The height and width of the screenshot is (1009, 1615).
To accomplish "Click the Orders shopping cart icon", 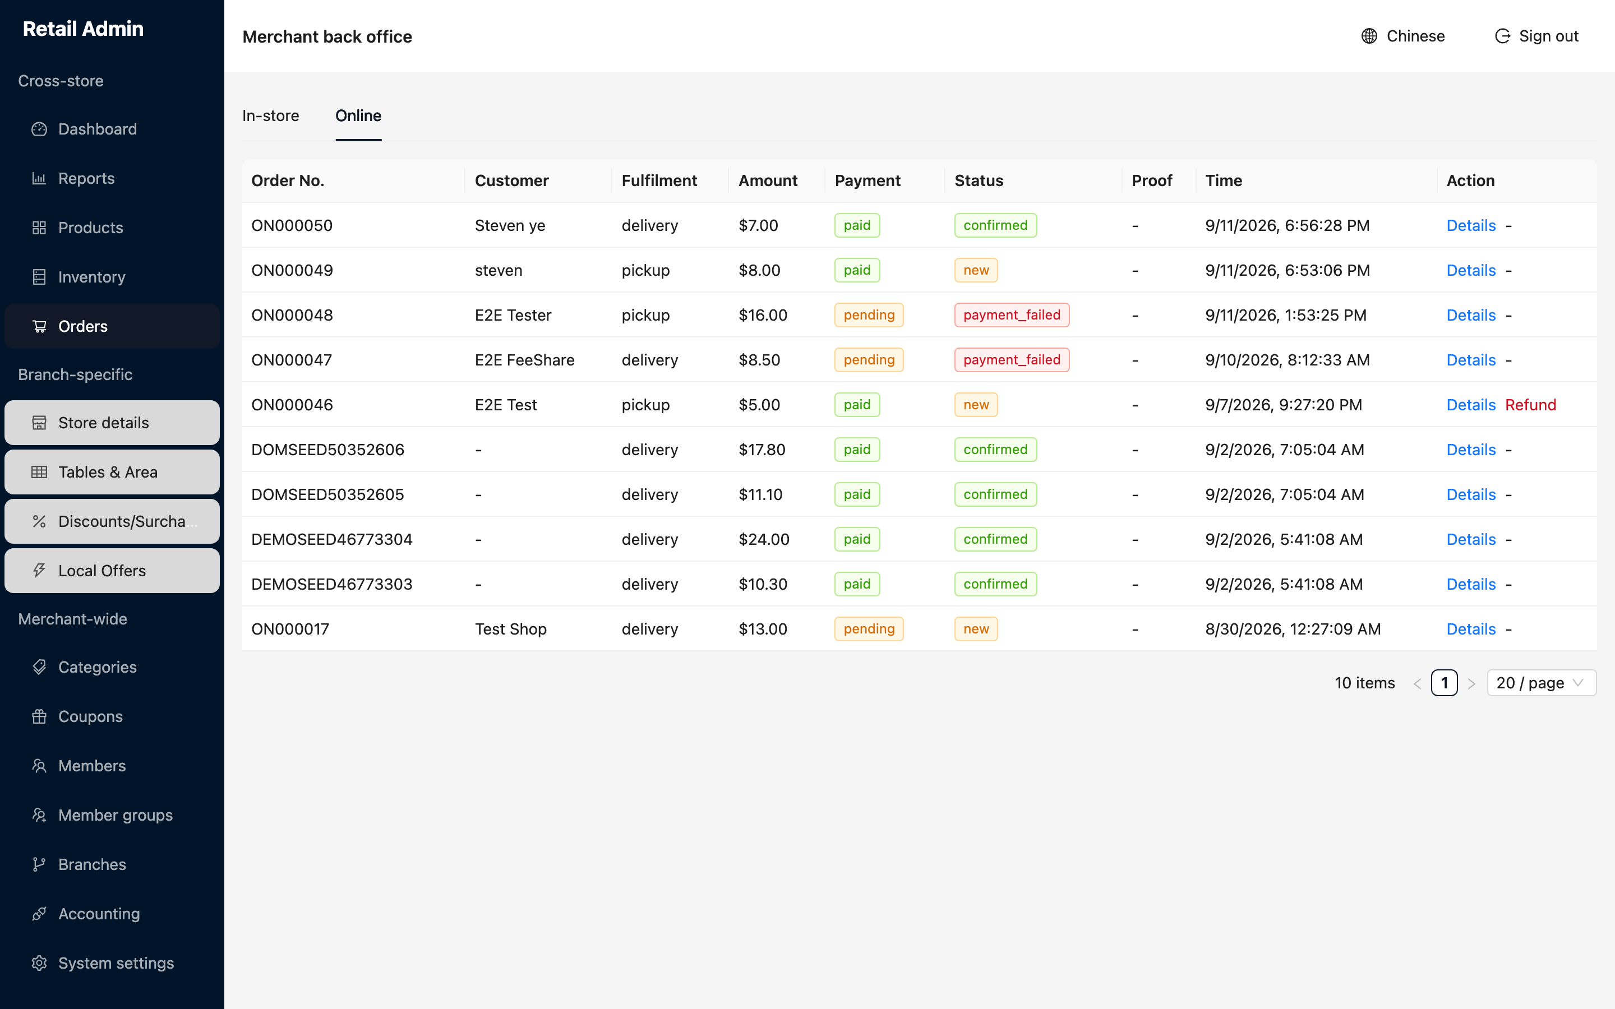I will pyautogui.click(x=39, y=326).
